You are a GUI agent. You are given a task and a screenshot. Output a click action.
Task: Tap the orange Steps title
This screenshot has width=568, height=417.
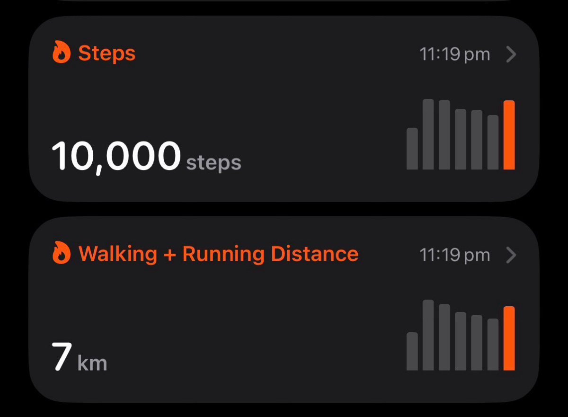106,53
